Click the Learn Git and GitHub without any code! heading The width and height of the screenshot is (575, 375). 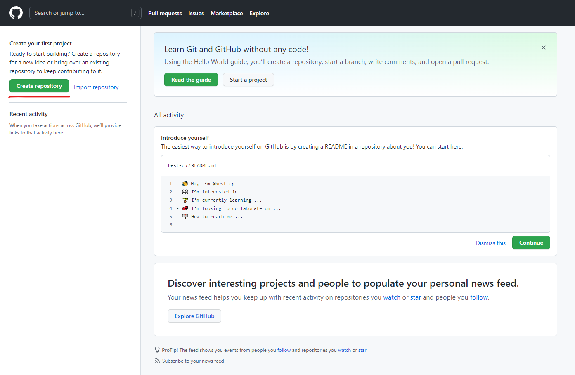click(237, 49)
